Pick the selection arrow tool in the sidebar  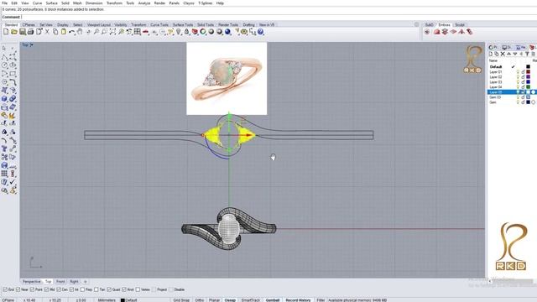(x=4, y=49)
